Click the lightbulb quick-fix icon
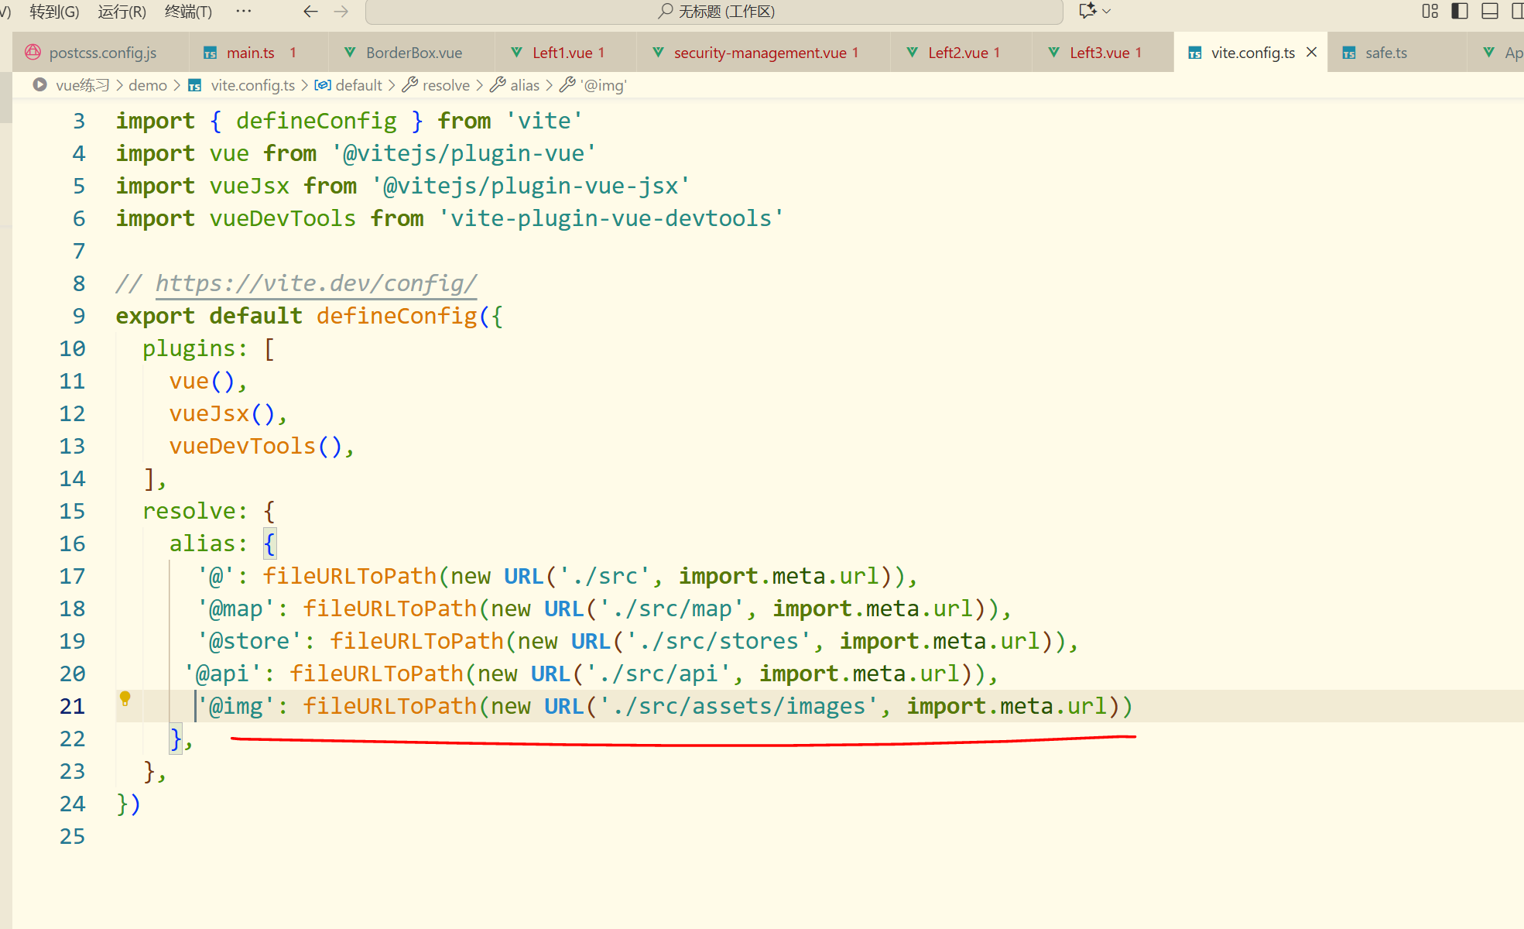This screenshot has height=929, width=1524. pos(125,698)
